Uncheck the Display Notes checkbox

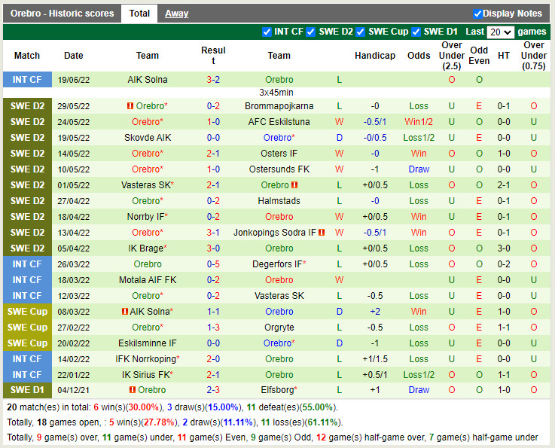[x=477, y=14]
